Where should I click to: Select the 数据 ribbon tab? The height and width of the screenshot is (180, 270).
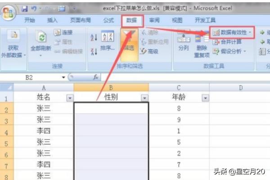(131, 20)
